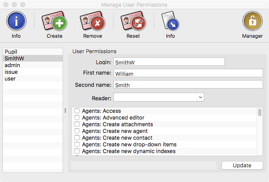The height and width of the screenshot is (182, 269).
Task: Click the gold Manager padlock icon
Action: tap(252, 21)
